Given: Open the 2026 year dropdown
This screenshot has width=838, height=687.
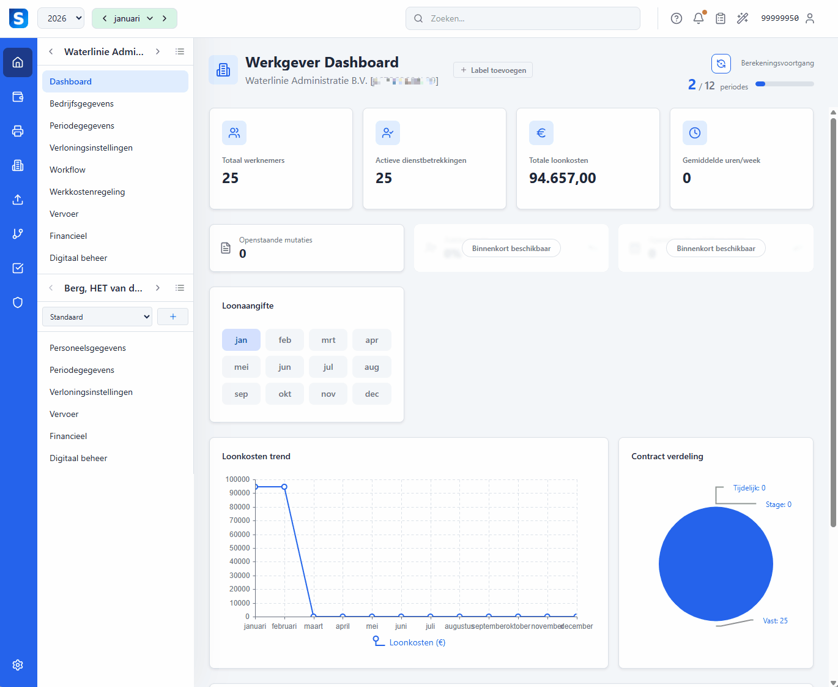Looking at the screenshot, I should click(x=61, y=18).
